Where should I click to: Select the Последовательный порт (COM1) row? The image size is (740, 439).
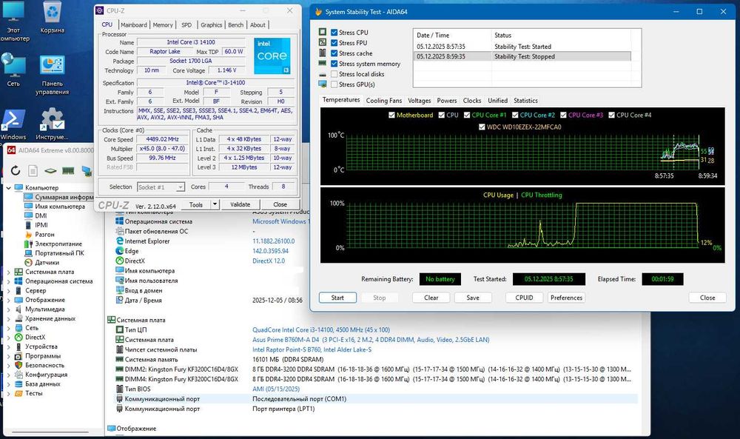pos(376,399)
